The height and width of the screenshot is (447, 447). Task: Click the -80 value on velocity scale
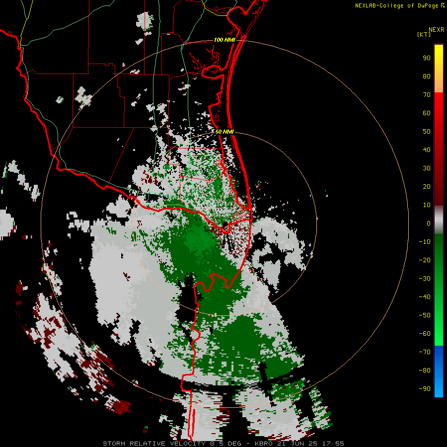click(x=425, y=371)
